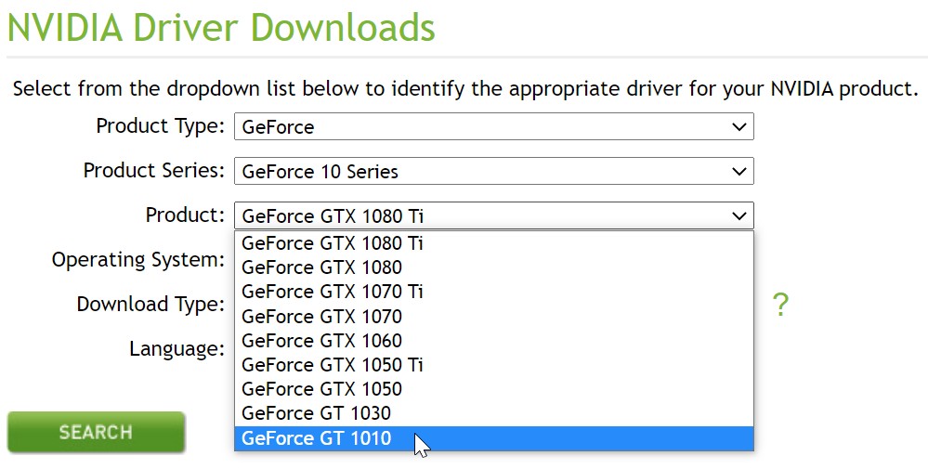
Task: Select the highlighted GeForce GT 1010 option
Action: click(316, 438)
